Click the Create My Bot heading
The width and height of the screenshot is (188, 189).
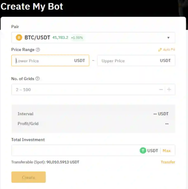click(x=32, y=7)
